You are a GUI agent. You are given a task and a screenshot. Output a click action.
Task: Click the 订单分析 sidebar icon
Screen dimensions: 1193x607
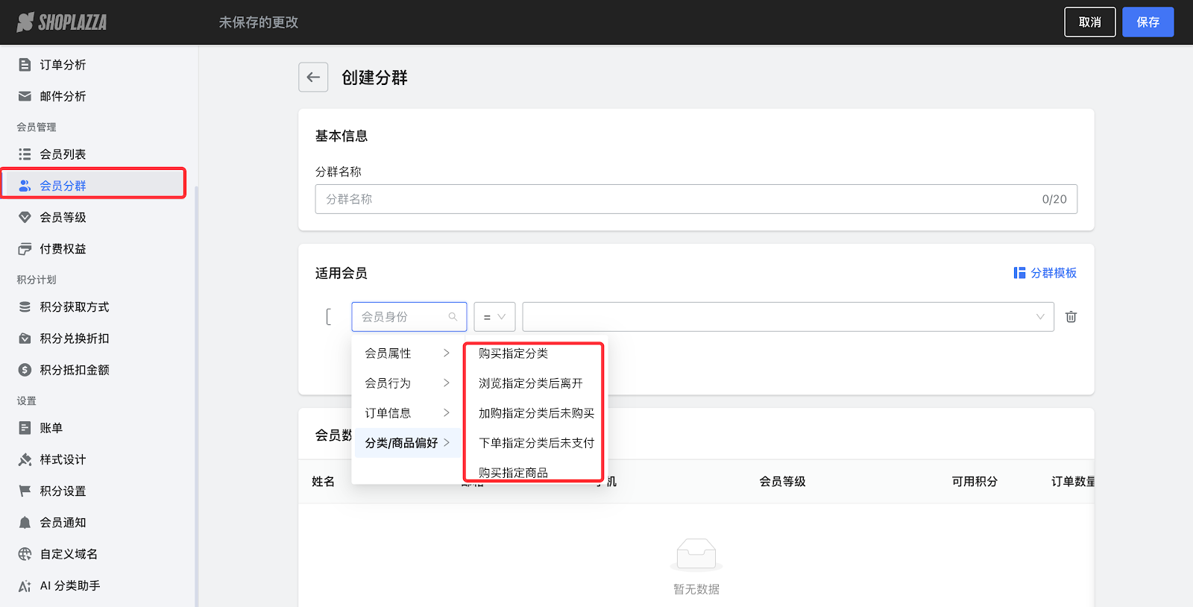point(25,65)
